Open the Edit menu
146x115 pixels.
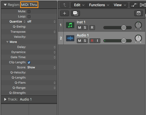79,5
